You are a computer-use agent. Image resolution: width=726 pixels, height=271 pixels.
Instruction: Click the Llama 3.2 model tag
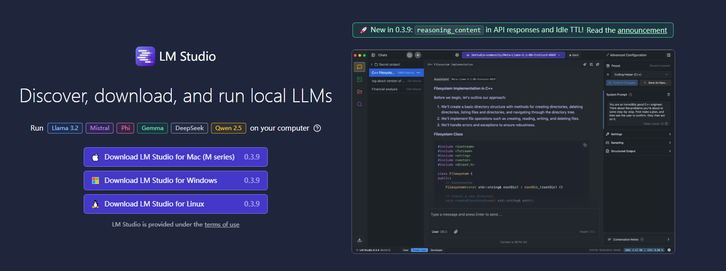[x=65, y=128]
